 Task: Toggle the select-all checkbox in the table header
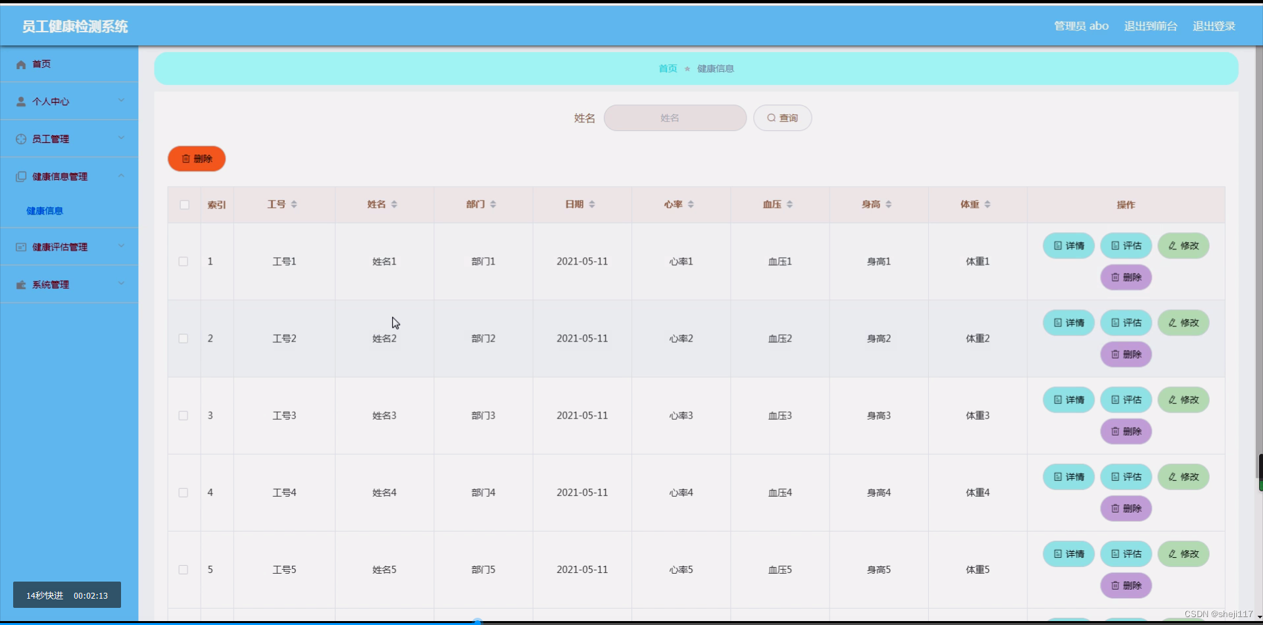[x=184, y=205]
